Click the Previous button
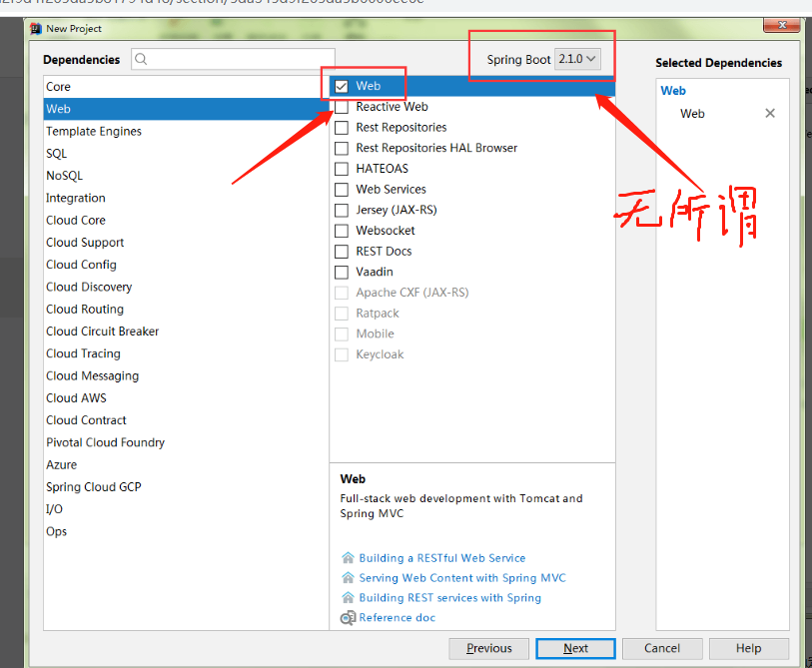The height and width of the screenshot is (668, 812). (x=488, y=648)
